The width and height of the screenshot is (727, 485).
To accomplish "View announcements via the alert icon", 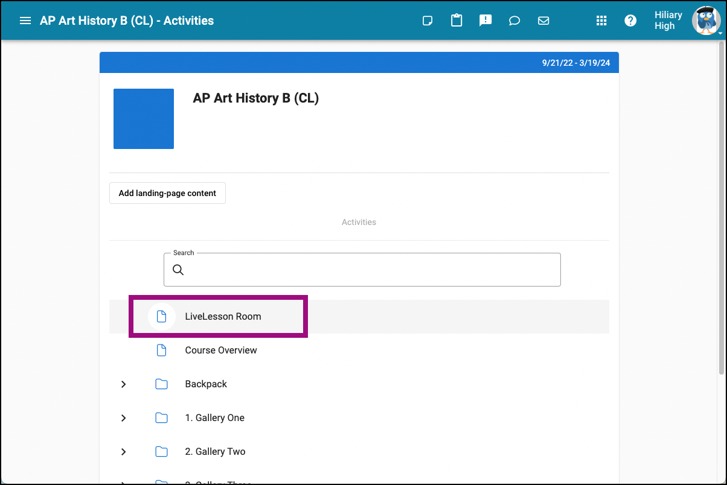I will point(485,20).
